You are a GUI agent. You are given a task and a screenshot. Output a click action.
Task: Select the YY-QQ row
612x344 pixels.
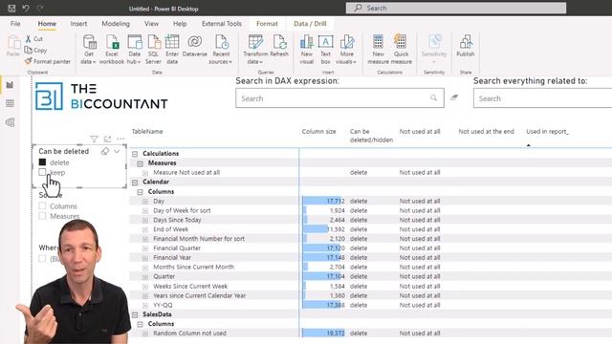[x=163, y=305]
